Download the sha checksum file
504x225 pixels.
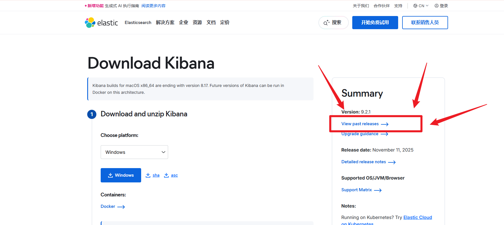(156, 175)
